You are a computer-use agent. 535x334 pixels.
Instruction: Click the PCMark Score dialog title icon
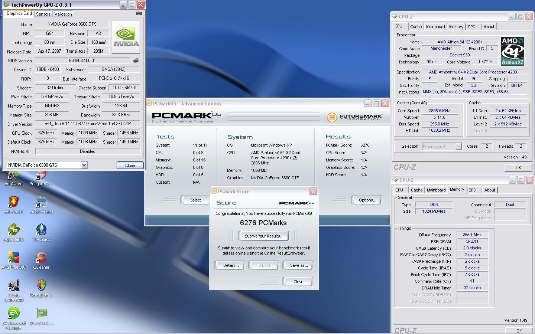214,191
